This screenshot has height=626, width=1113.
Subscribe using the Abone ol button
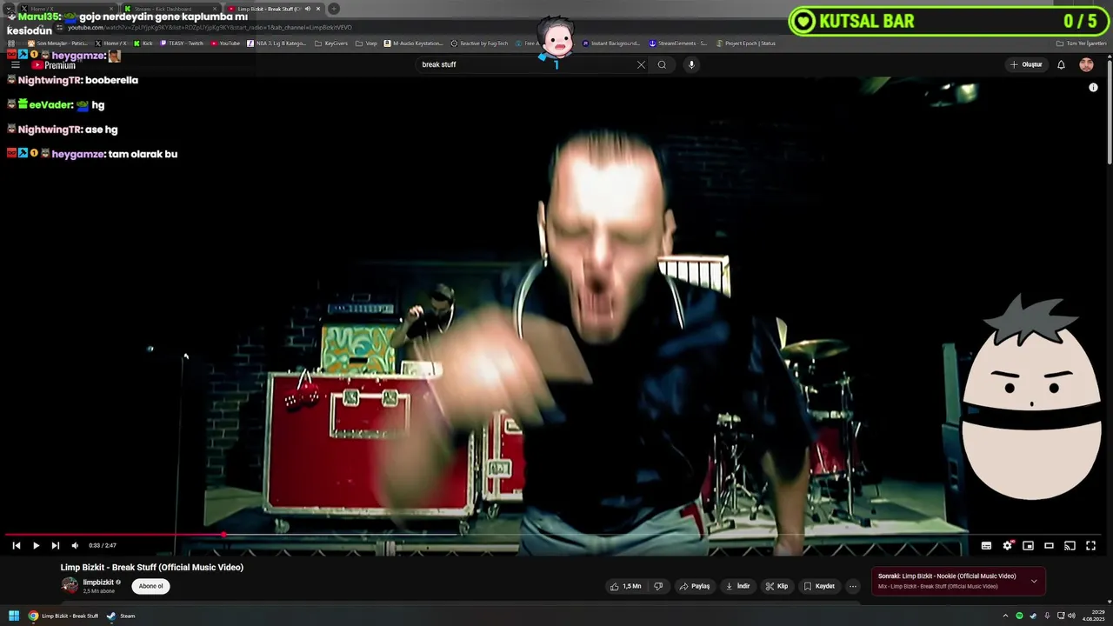pyautogui.click(x=150, y=586)
